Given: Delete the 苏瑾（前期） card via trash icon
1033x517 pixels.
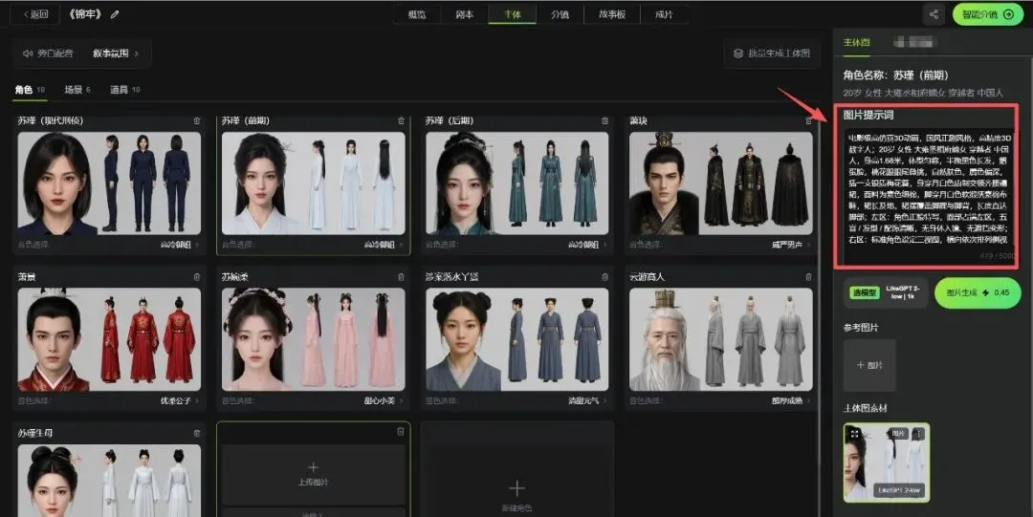Looking at the screenshot, I should pyautogui.click(x=401, y=121).
